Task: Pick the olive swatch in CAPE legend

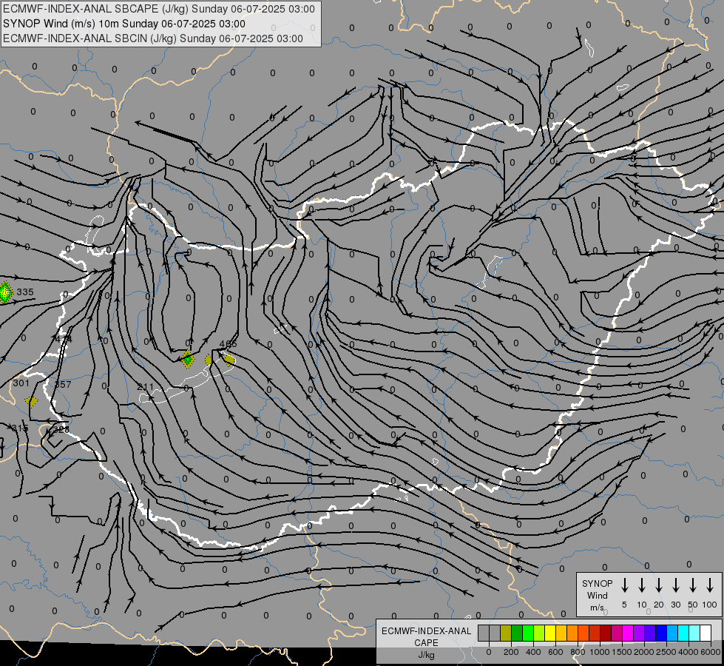Action: tap(506, 633)
